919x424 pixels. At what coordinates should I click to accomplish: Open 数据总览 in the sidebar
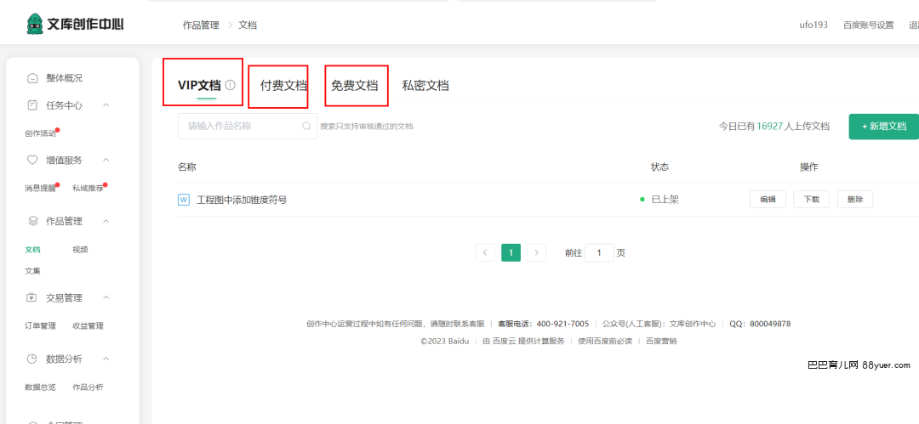pos(41,387)
